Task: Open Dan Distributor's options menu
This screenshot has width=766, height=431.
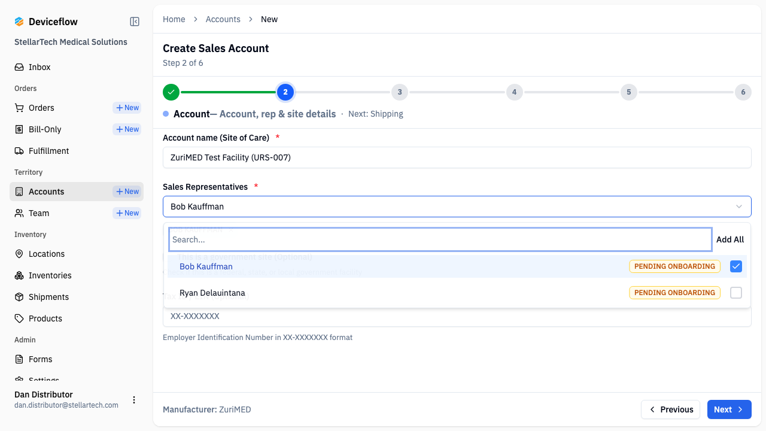Action: coord(134,399)
